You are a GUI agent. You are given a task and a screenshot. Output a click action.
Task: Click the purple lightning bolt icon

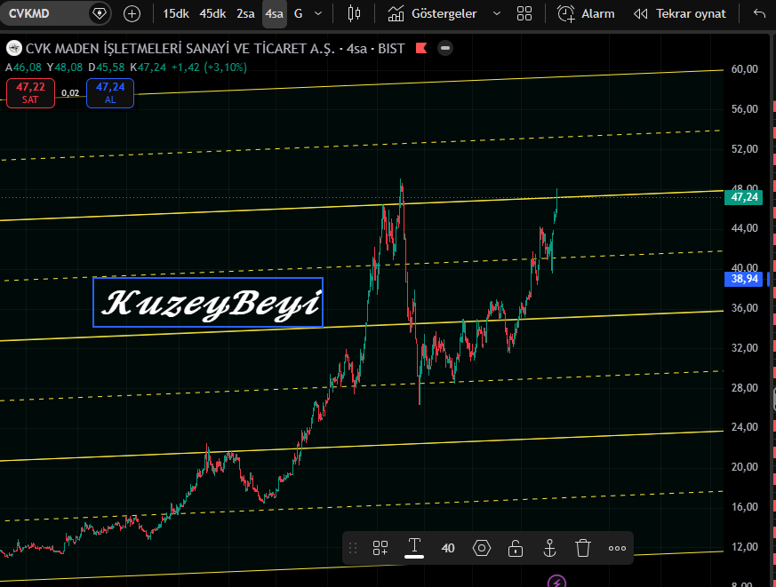[556, 582]
